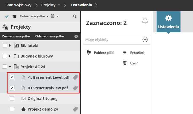Click the tag icon next to IFCStructuralView.pdf

75,88
